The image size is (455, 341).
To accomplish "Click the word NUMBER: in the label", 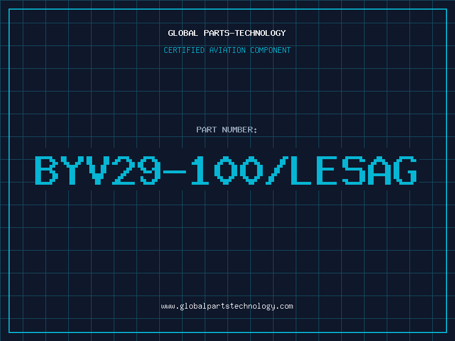I will click(x=239, y=130).
